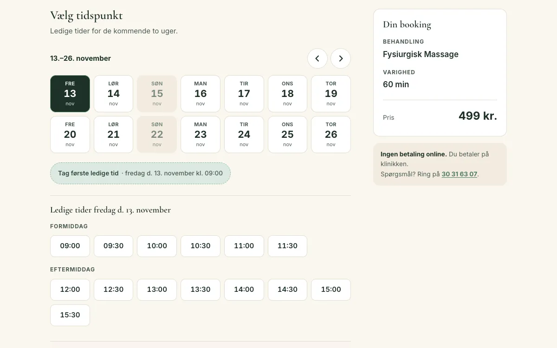Screen dimensions: 557x348
Task: Go to previous two-week period arrow
Action: pos(317,58)
